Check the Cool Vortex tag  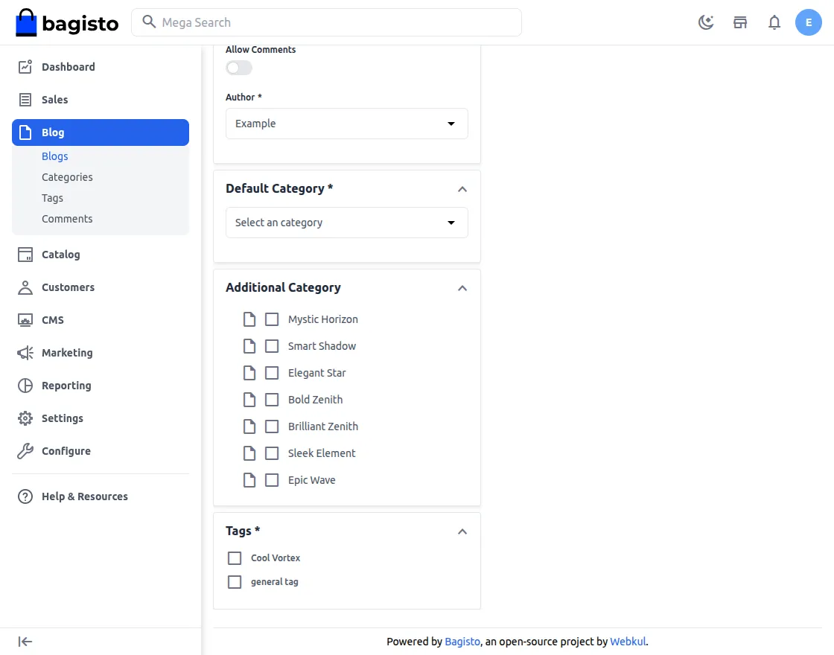pos(235,557)
